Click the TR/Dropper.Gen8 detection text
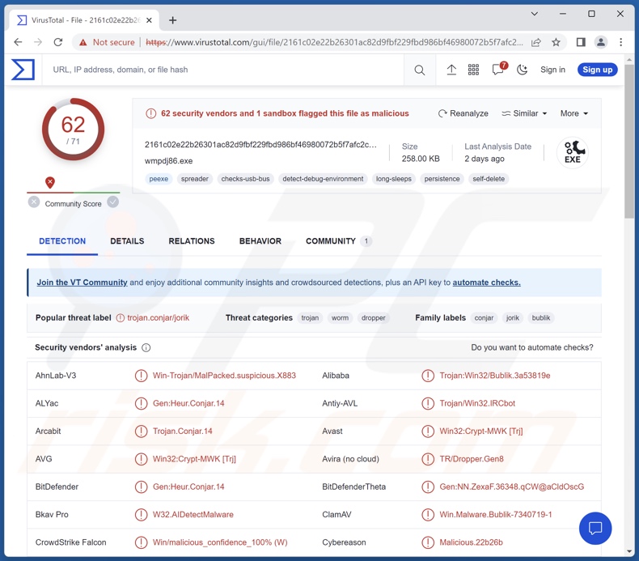This screenshot has width=639, height=561. [472, 458]
